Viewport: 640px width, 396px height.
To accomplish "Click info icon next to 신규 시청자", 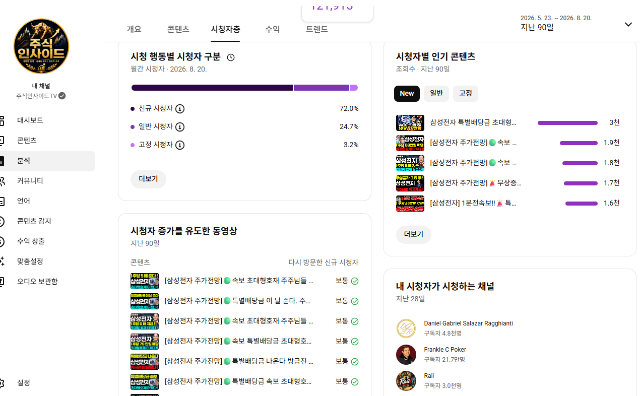I will coord(180,108).
